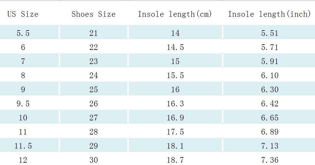This screenshot has width=315, height=165.
Task: Click the US Size 5.5 cell
Action: point(23,33)
